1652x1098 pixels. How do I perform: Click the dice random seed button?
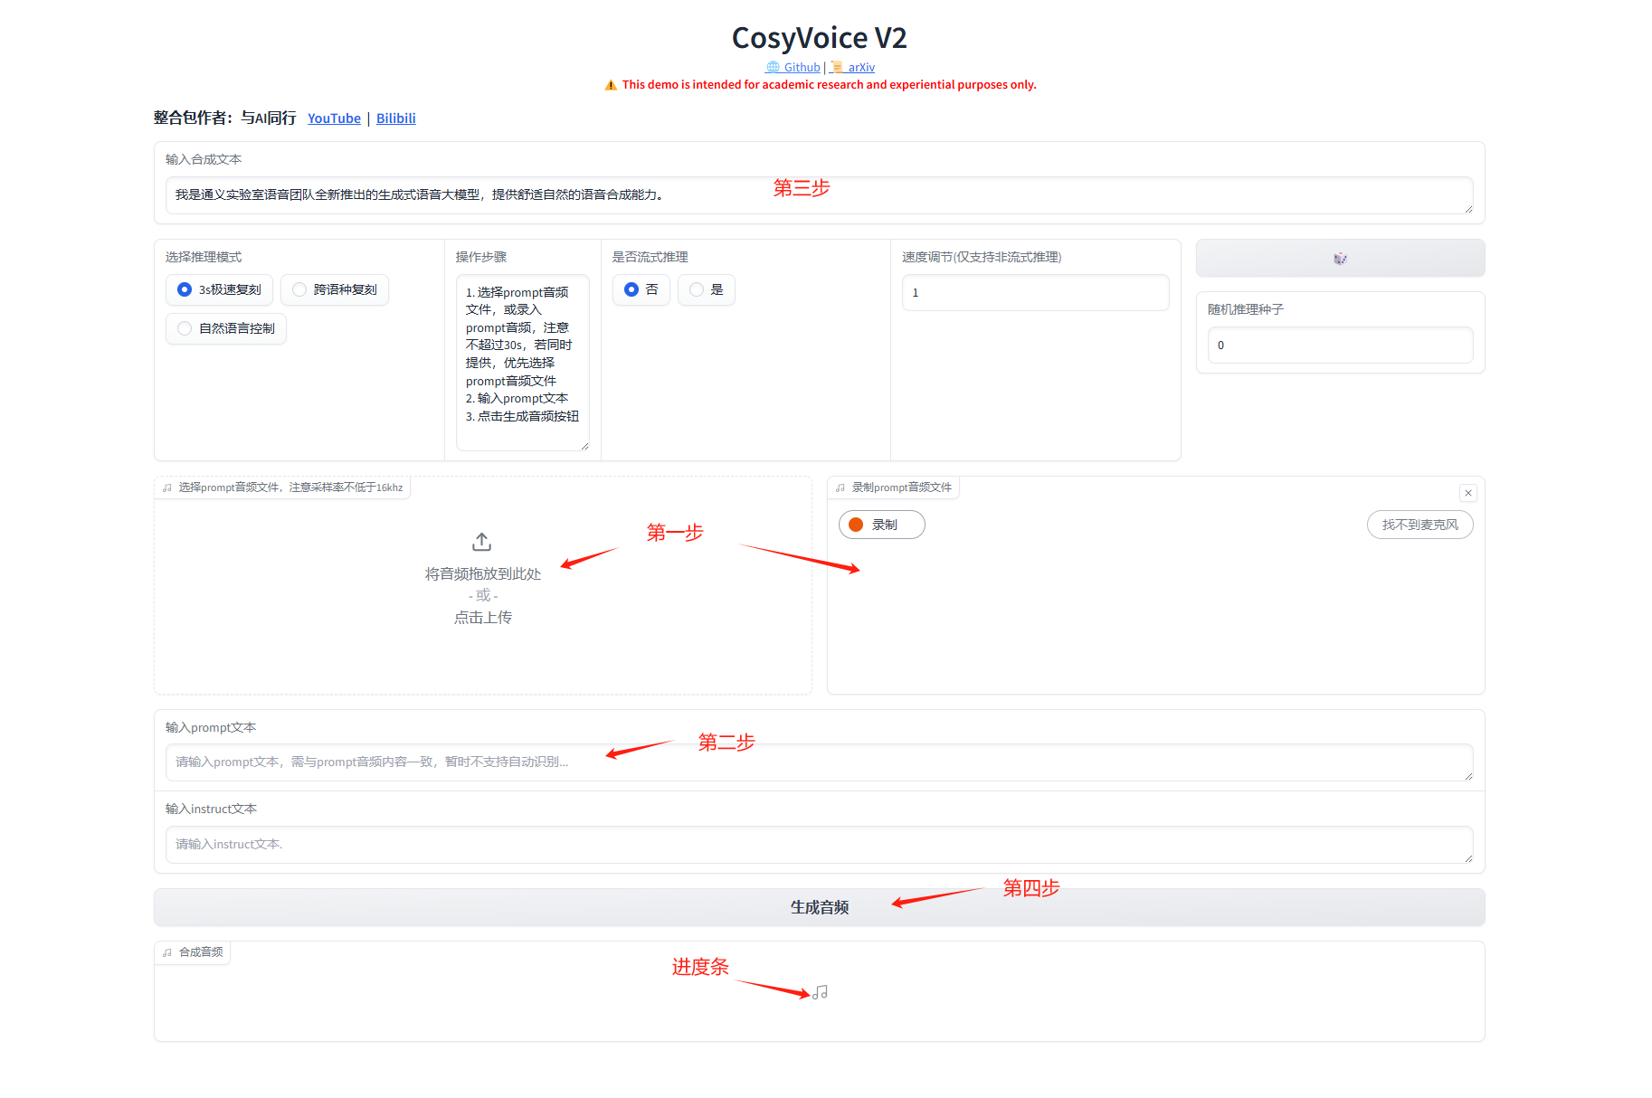(x=1340, y=258)
